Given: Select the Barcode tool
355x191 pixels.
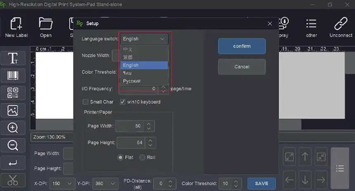Looking at the screenshot, I should click(13, 76).
